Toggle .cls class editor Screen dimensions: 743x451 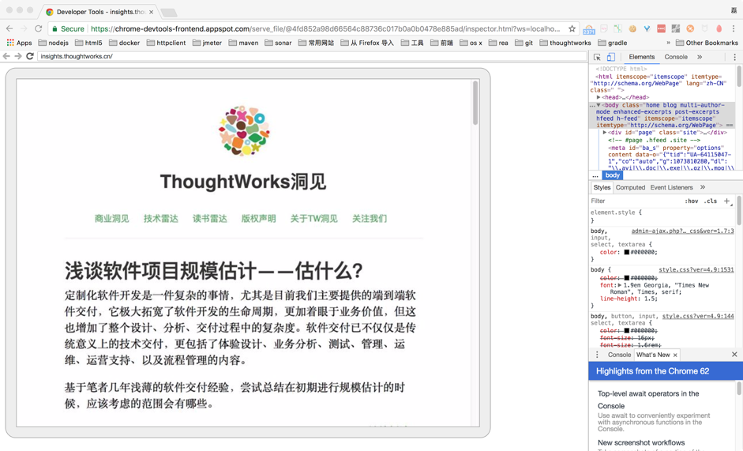[711, 201]
